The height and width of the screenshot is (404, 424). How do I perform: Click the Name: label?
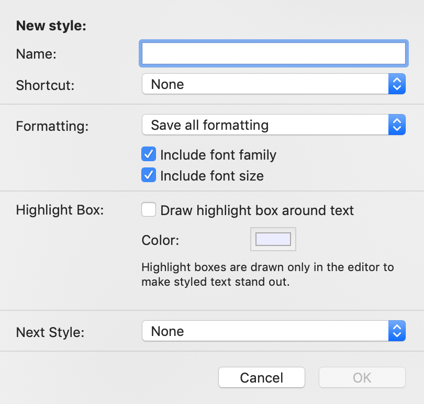[x=36, y=54]
